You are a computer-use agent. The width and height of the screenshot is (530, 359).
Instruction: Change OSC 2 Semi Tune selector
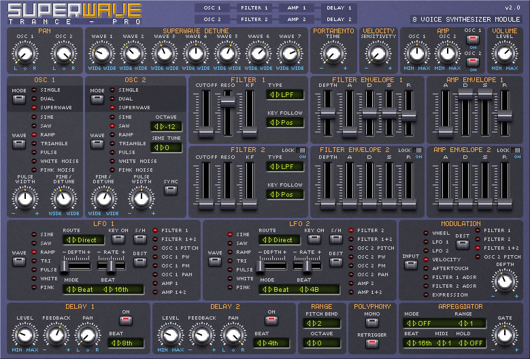(166, 148)
